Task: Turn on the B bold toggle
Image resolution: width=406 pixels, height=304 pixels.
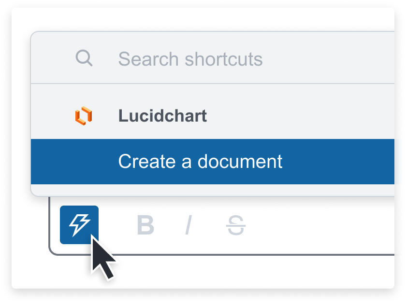Action: (x=145, y=225)
